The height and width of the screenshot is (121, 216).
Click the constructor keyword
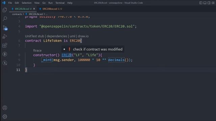point(44,55)
